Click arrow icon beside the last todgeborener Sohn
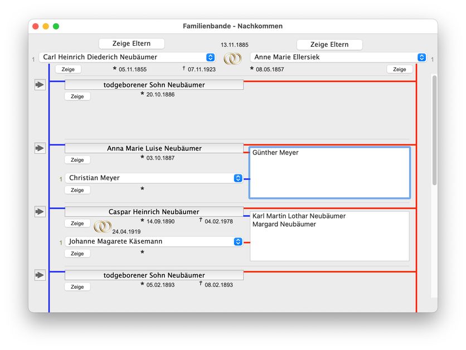 click(40, 275)
